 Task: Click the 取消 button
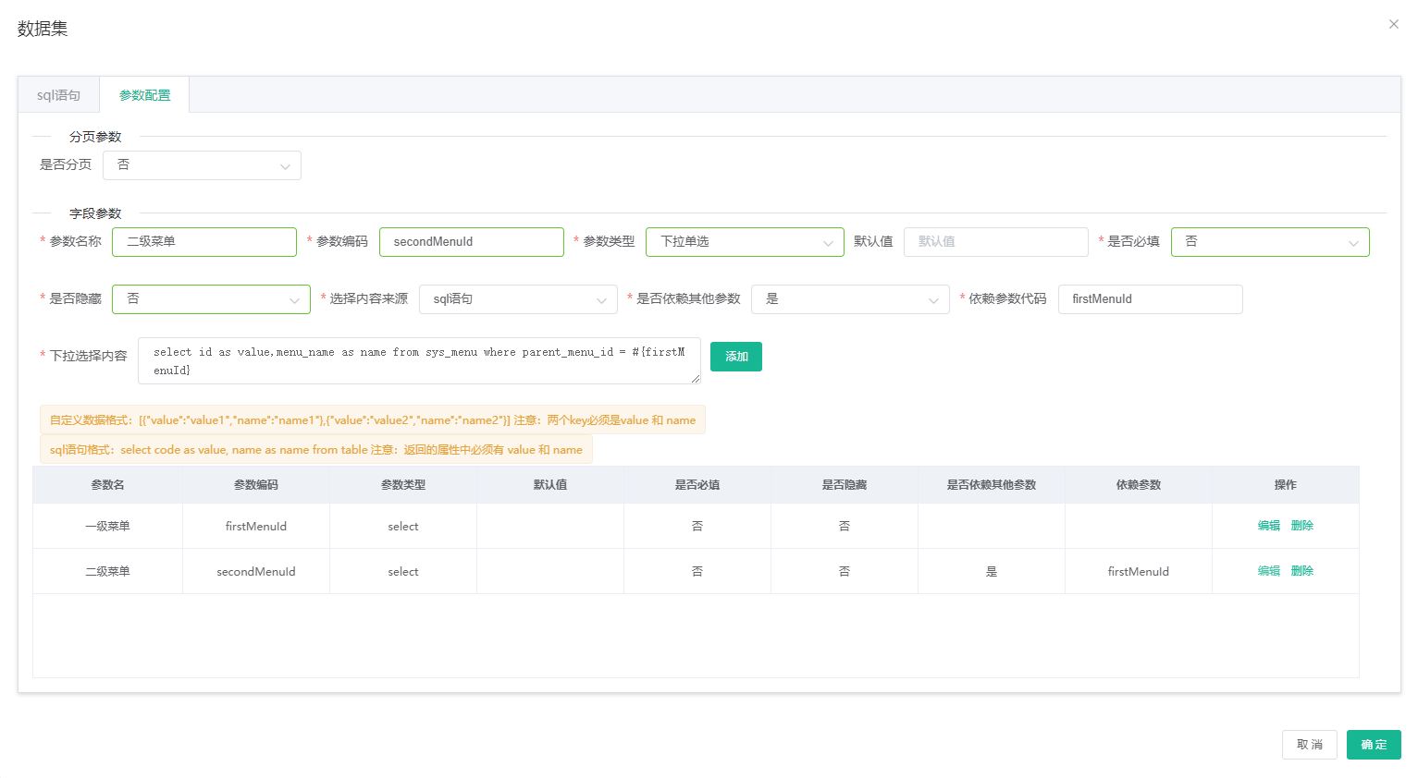point(1310,745)
